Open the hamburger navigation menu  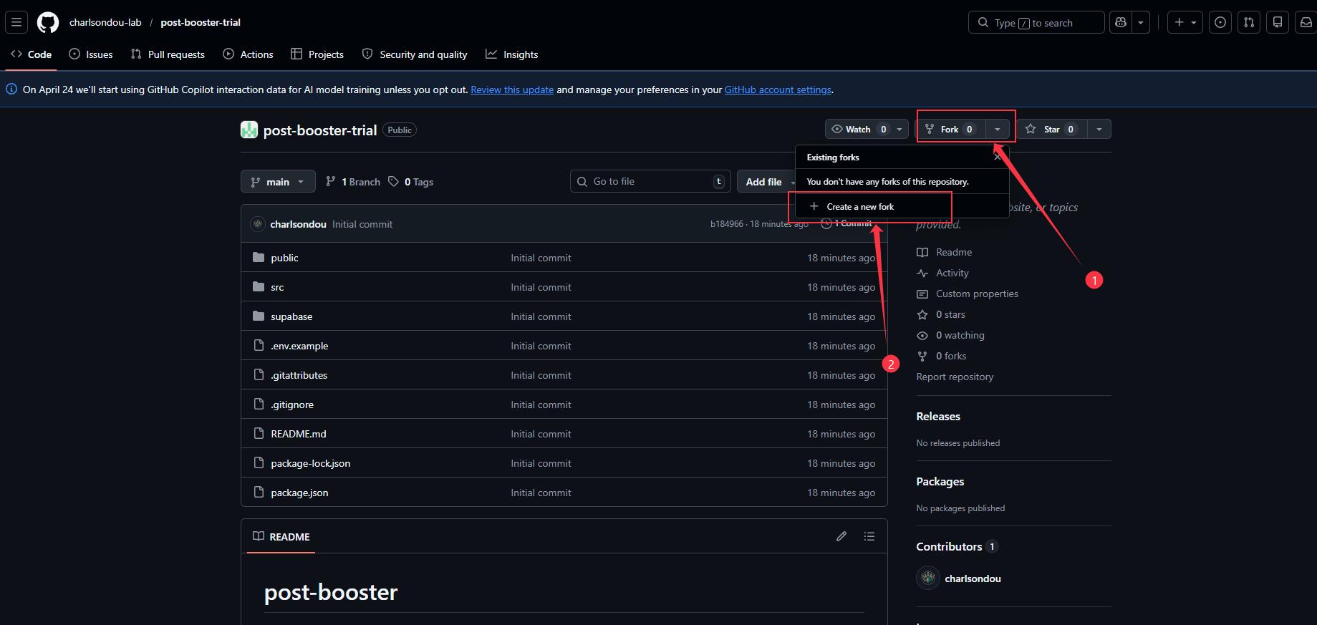pyautogui.click(x=16, y=22)
